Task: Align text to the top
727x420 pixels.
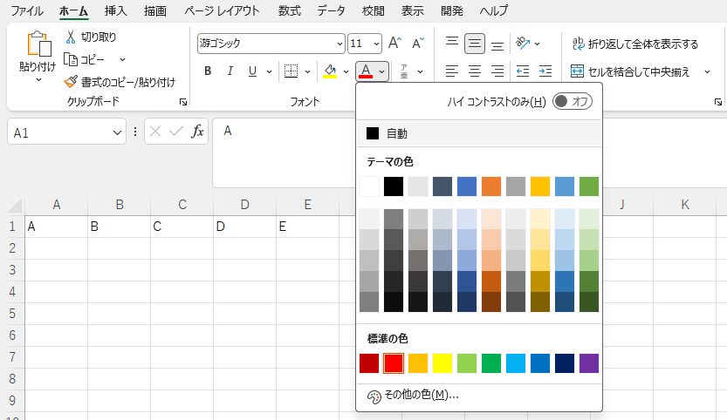Action: coord(451,42)
